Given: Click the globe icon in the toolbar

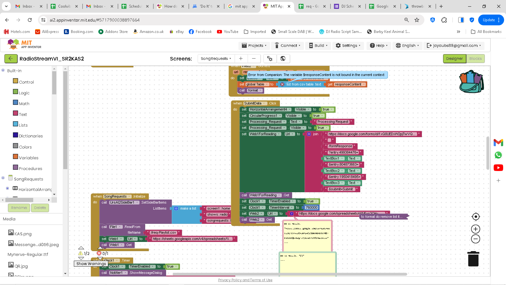Looking at the screenshot, I should click(x=283, y=59).
